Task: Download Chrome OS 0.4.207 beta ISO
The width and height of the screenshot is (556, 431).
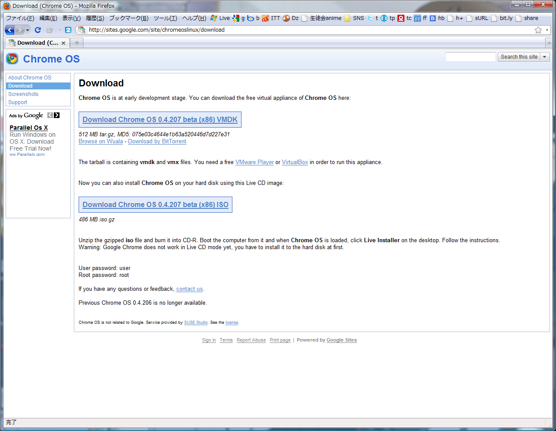Action: click(156, 205)
